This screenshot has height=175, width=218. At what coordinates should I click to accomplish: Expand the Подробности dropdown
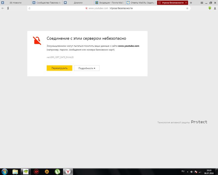click(x=87, y=68)
